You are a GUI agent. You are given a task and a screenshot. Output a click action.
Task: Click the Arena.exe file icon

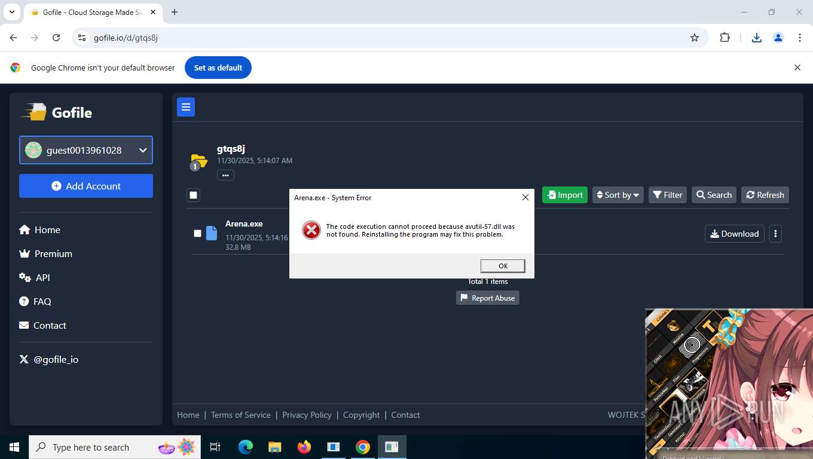click(x=212, y=233)
